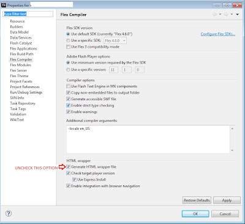Viewport: 245px width, 224px height.
Task: Select Use a specific version radio
Action: point(68,70)
